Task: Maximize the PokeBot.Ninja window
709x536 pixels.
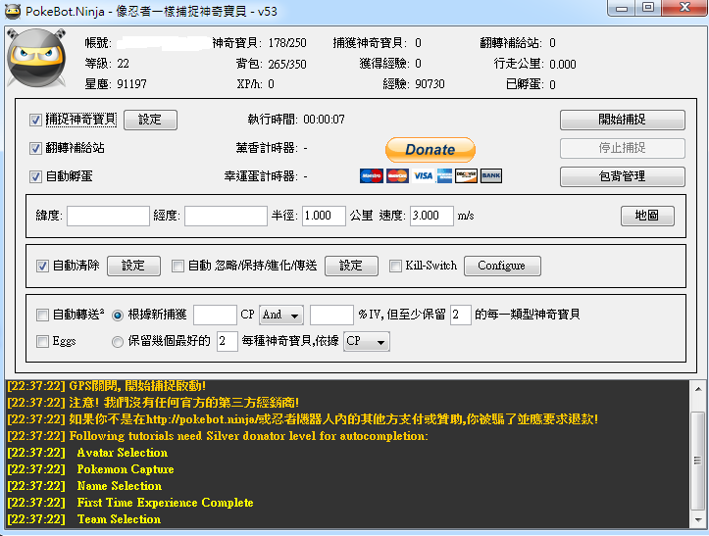Action: 648,8
